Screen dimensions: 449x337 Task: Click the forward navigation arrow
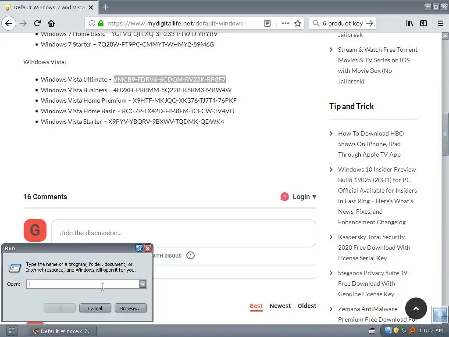[24, 23]
